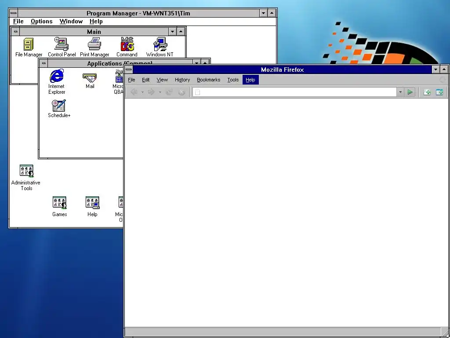Maximize the Program Manager window
Image resolution: width=450 pixels, height=338 pixels.
click(272, 13)
